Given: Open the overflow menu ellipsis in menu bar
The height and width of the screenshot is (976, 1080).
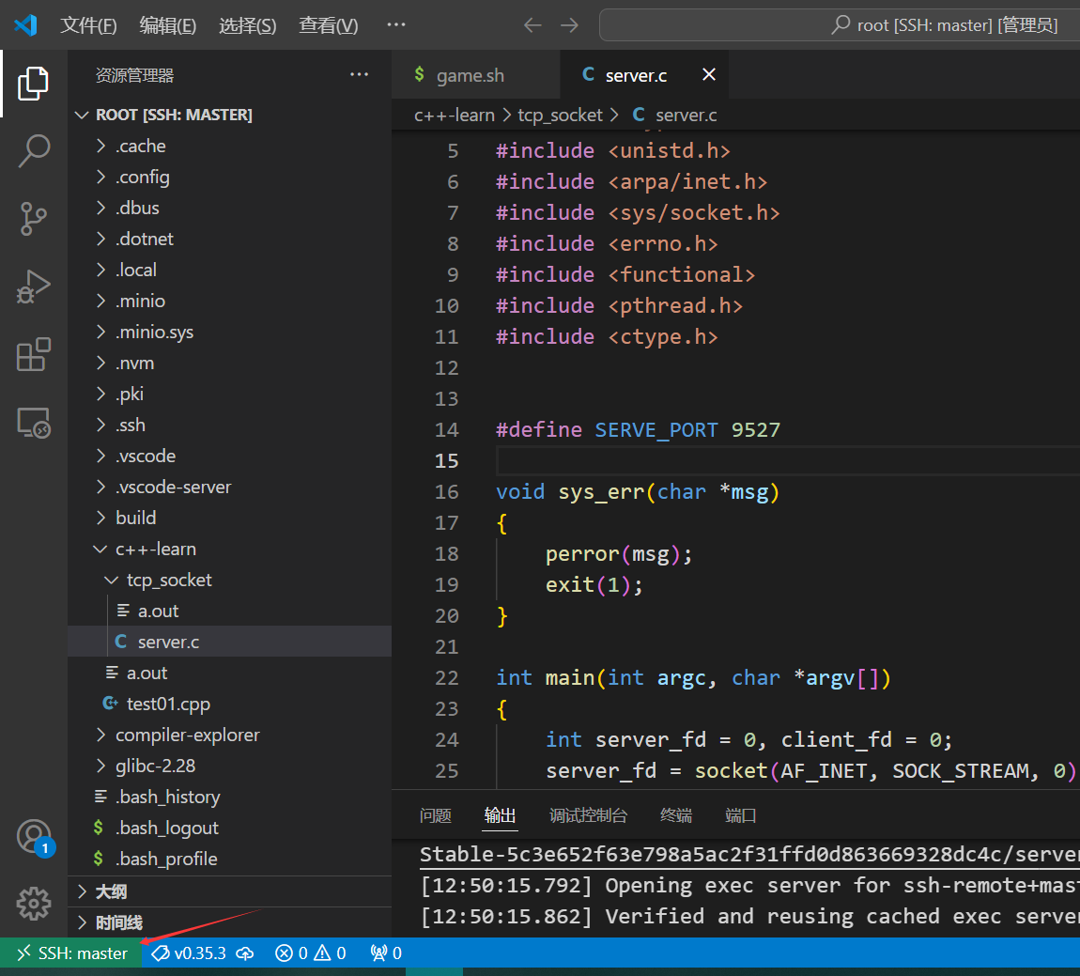Looking at the screenshot, I should (x=396, y=24).
